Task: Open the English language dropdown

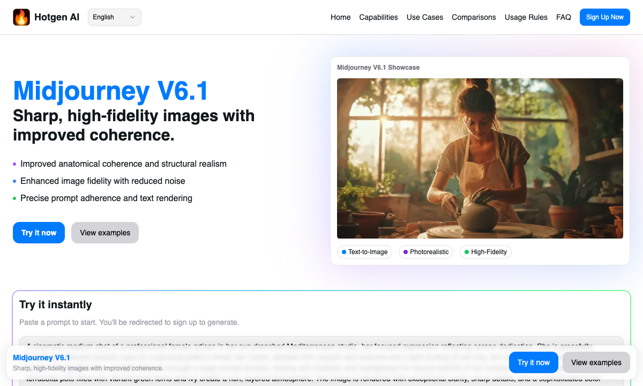Action: tap(114, 17)
